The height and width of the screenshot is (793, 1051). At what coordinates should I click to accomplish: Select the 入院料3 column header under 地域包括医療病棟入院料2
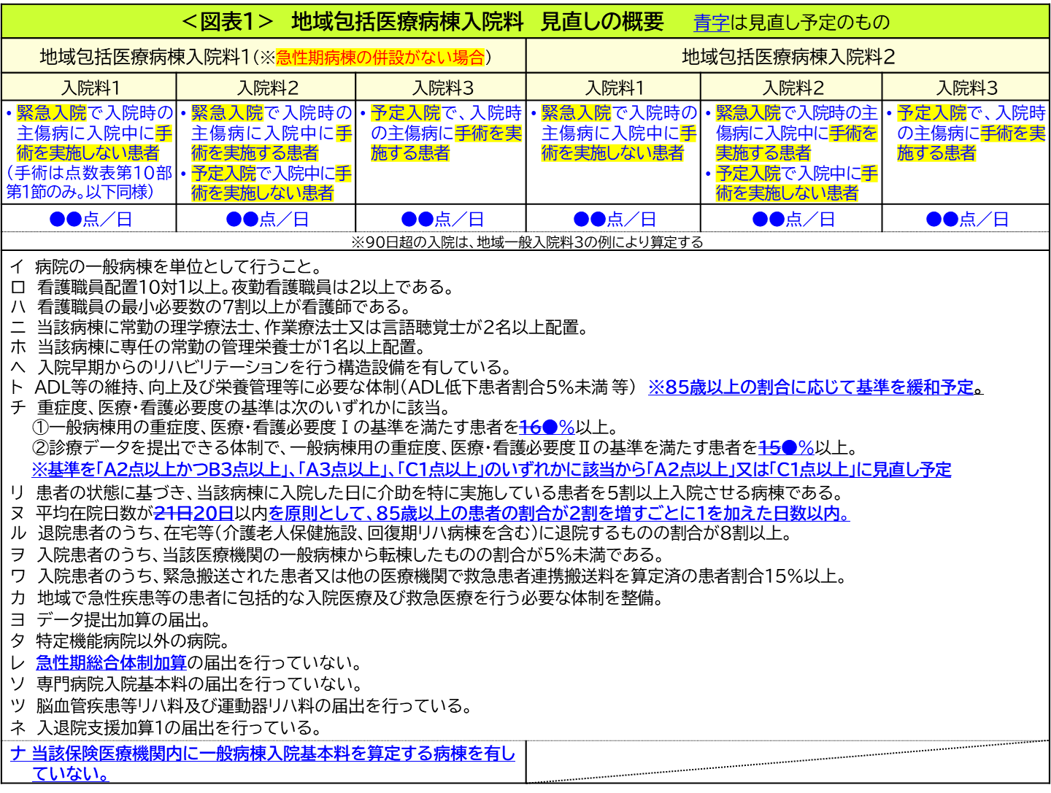pos(966,88)
